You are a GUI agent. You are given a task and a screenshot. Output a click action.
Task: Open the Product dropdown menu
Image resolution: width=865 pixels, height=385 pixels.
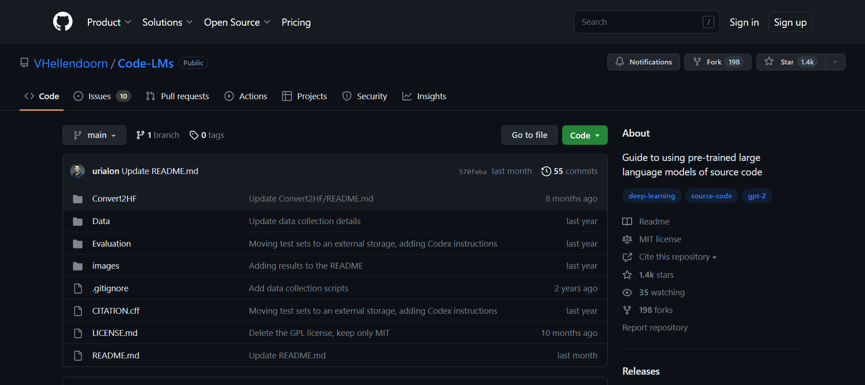pos(109,22)
